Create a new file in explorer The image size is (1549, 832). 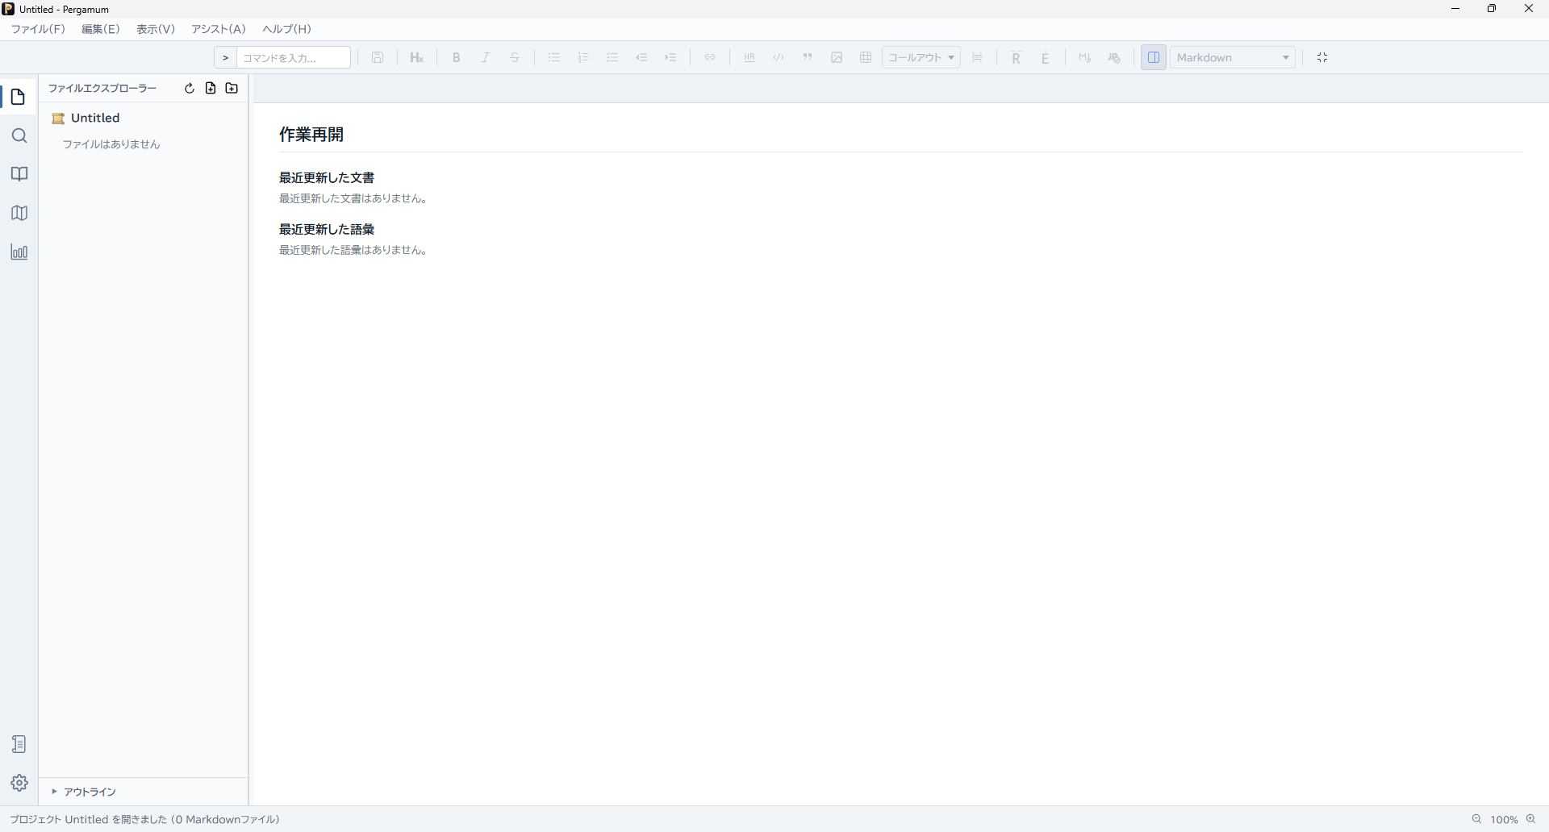coord(211,89)
